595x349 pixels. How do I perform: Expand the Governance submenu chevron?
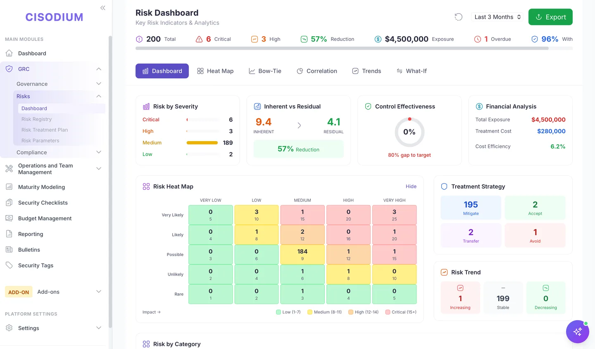[x=99, y=84]
